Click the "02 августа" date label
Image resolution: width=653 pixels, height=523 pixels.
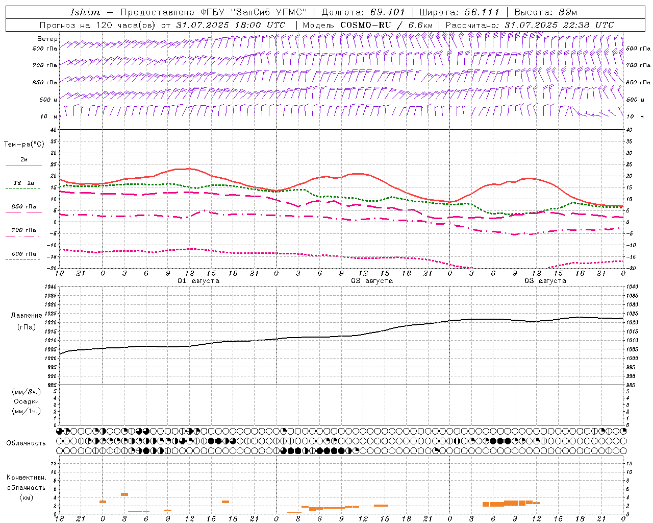pyautogui.click(x=372, y=281)
